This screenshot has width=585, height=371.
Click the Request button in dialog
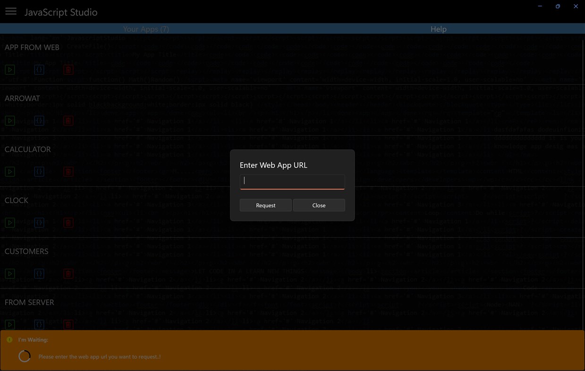point(265,205)
